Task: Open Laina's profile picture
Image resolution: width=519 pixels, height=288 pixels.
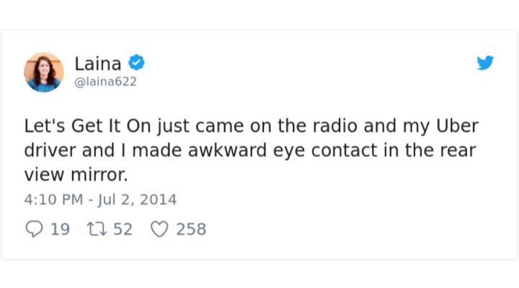Action: tap(44, 72)
